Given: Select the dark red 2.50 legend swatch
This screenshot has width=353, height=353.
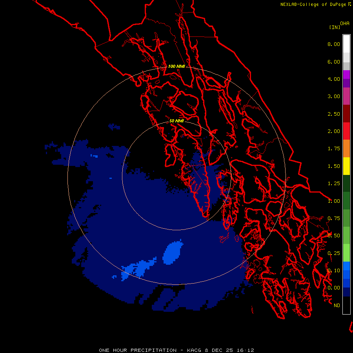Looking at the screenshot, I should [346, 114].
